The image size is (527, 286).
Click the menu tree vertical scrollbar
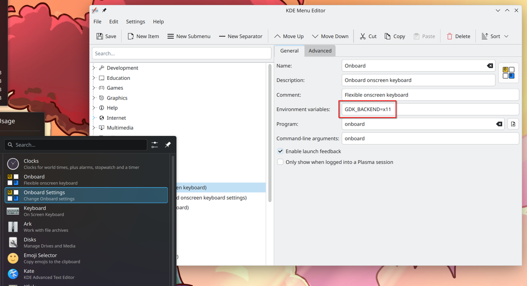coord(270,133)
